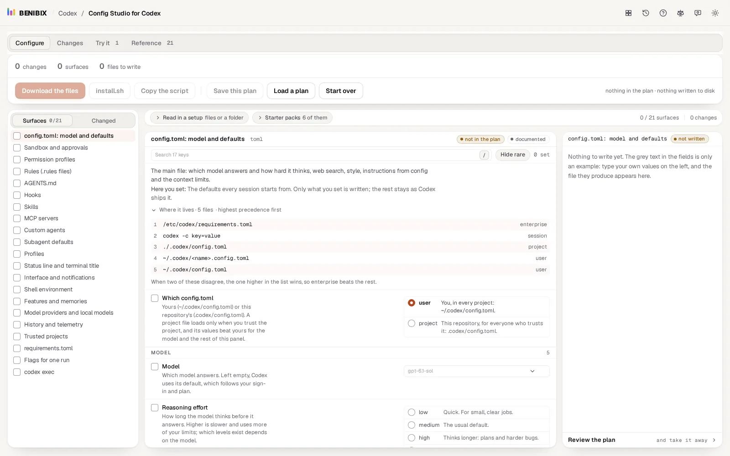
Task: Check the MCP servers checkbox
Action: coord(17,218)
